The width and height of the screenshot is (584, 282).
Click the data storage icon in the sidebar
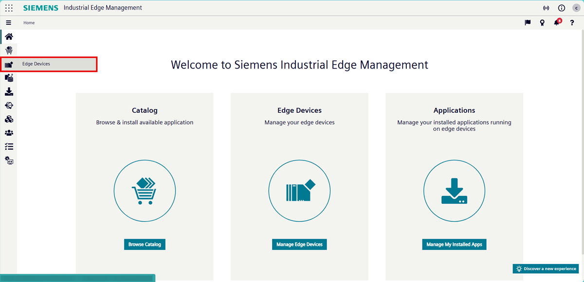point(9,77)
